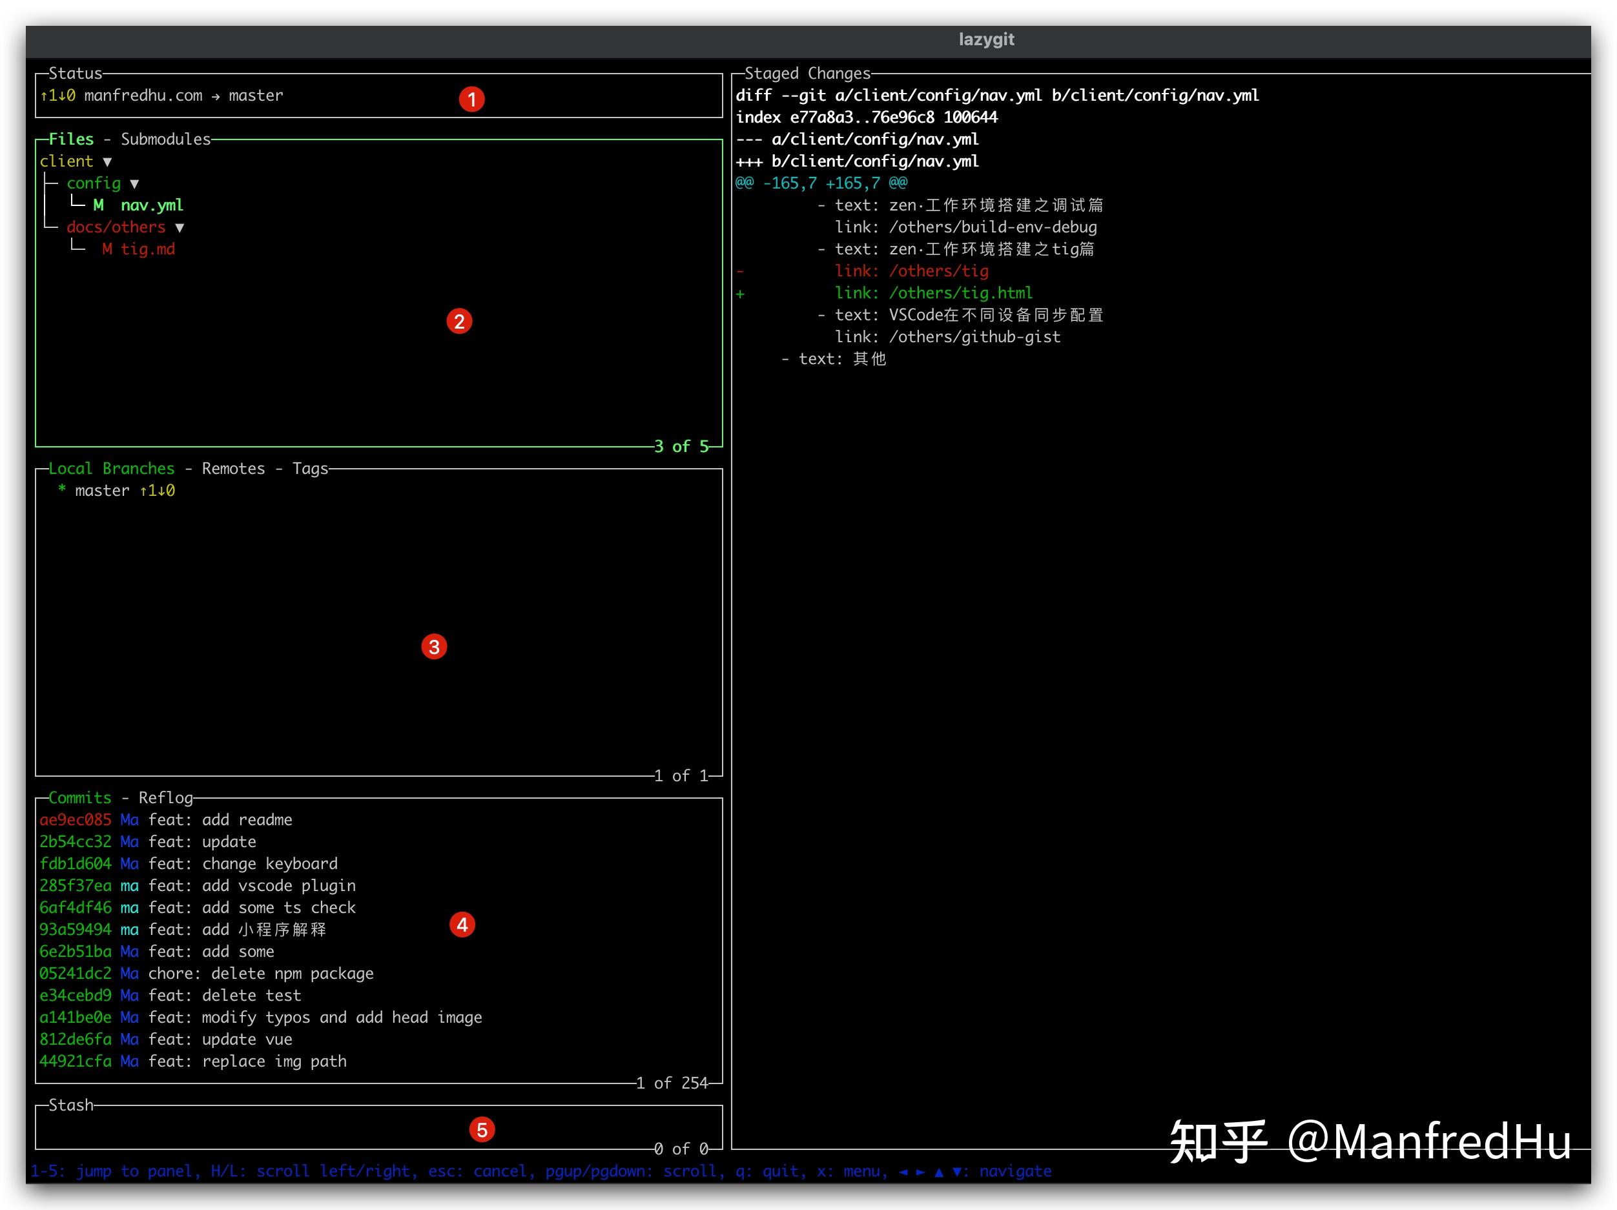Open the Tags tab
This screenshot has height=1210, width=1617.
[310, 468]
